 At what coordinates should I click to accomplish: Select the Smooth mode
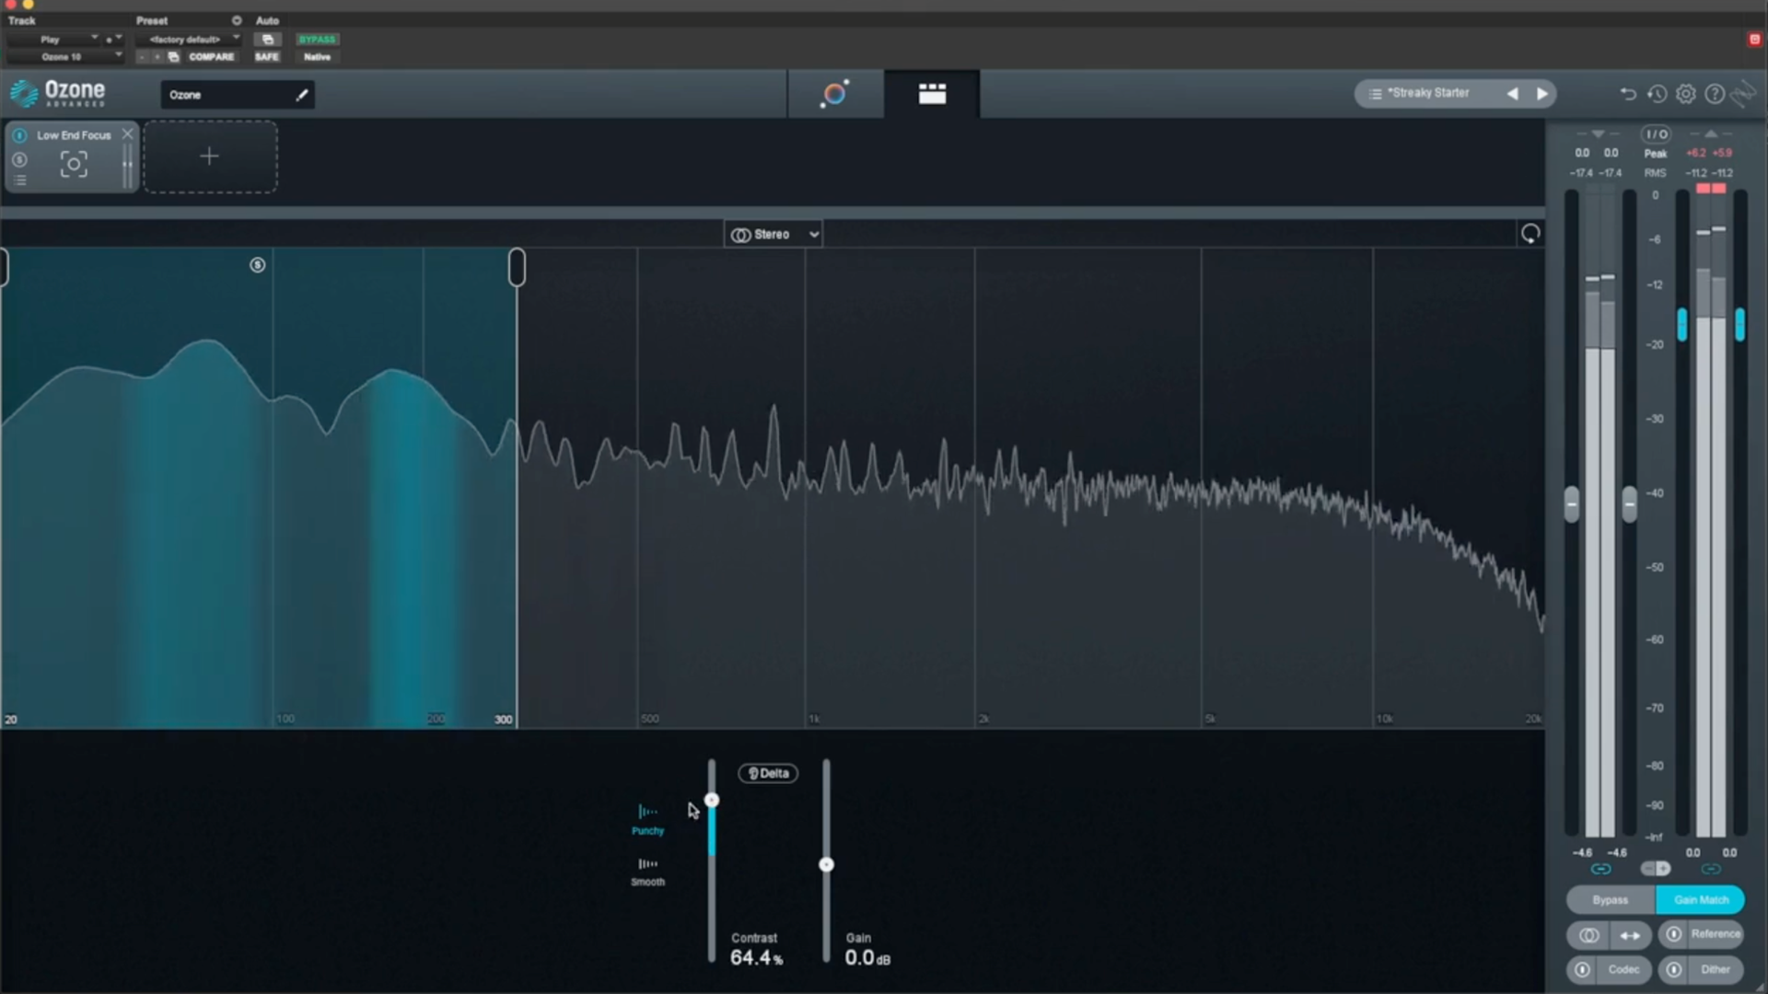[x=647, y=871]
